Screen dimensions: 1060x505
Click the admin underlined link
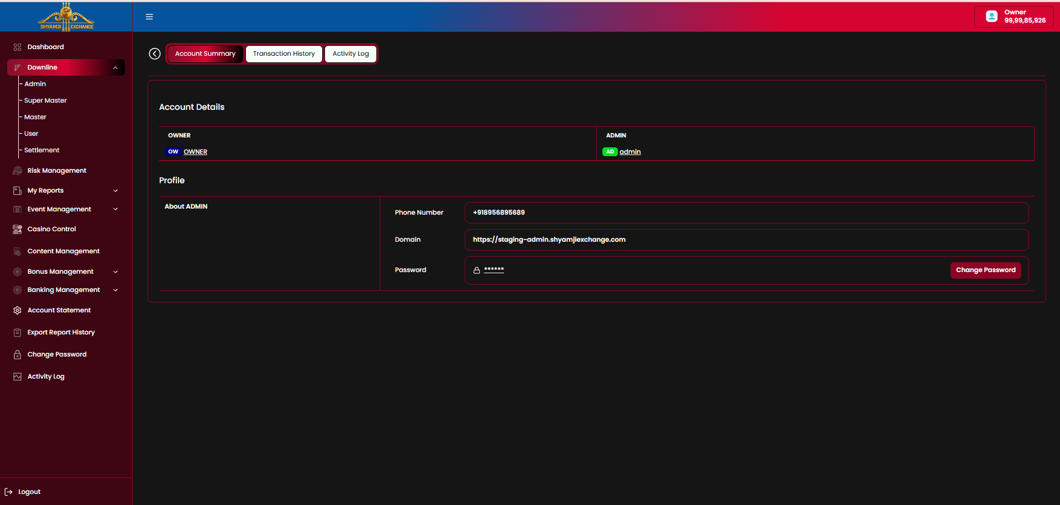[630, 152]
